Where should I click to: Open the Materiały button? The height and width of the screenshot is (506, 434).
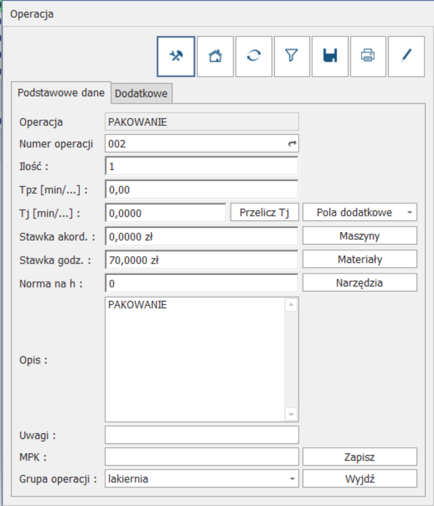pos(360,259)
